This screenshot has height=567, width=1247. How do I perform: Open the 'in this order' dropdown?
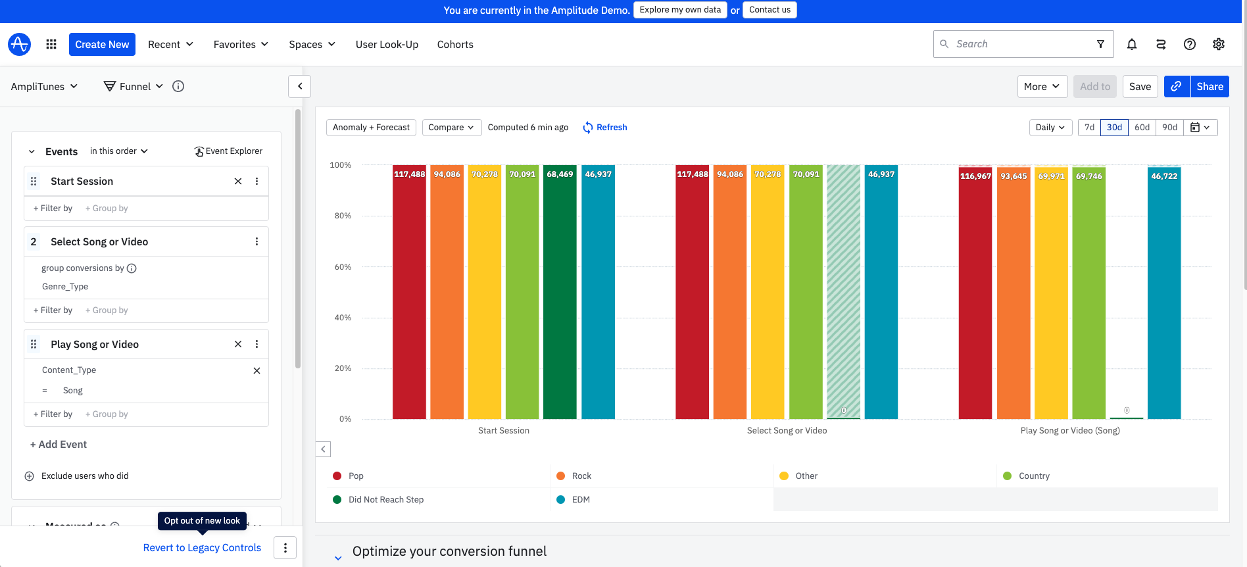[x=119, y=151]
